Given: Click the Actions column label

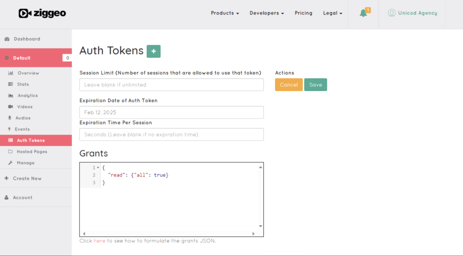Looking at the screenshot, I should coord(285,73).
